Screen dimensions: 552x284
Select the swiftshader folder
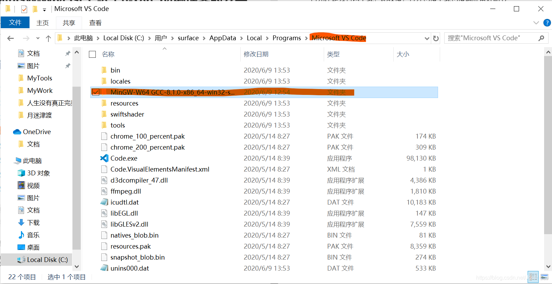127,114
